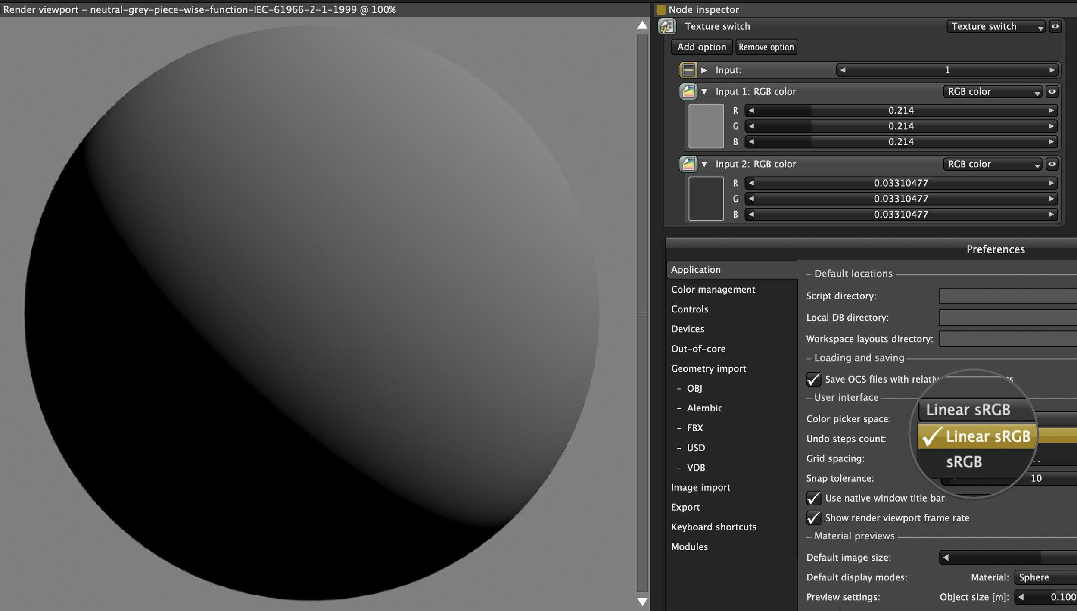Toggle Save OCS files with relative paths
Viewport: 1077px width, 611px height.
pos(813,379)
